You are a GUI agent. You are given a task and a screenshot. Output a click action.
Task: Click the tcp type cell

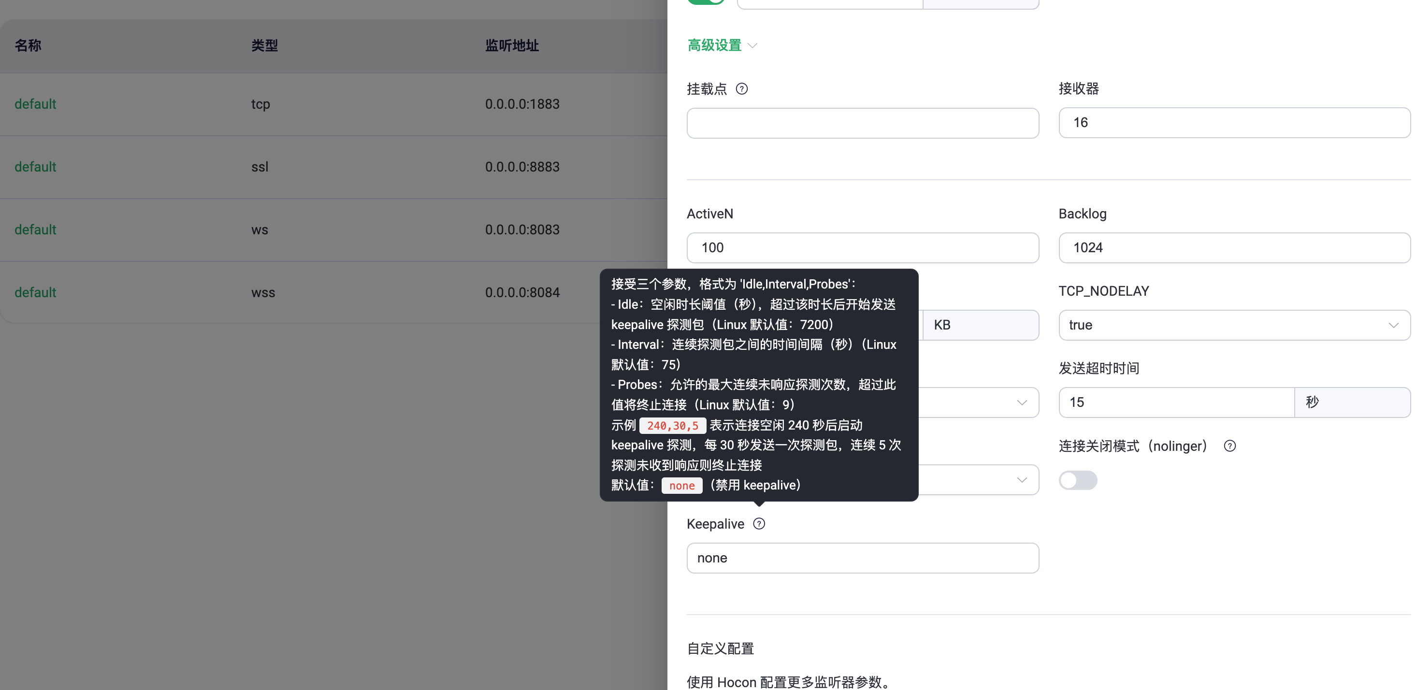click(x=260, y=104)
